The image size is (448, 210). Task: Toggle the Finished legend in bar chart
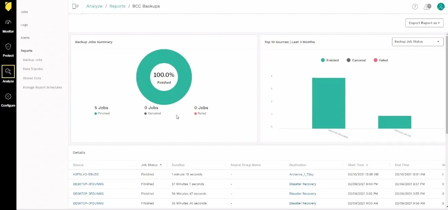[330, 60]
